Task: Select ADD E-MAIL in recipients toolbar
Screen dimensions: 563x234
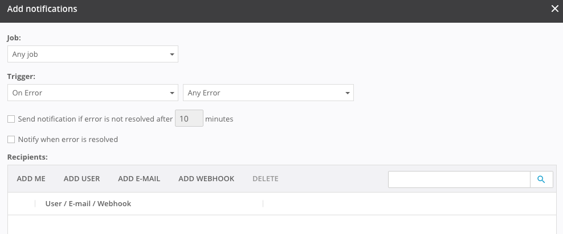Action: (139, 179)
